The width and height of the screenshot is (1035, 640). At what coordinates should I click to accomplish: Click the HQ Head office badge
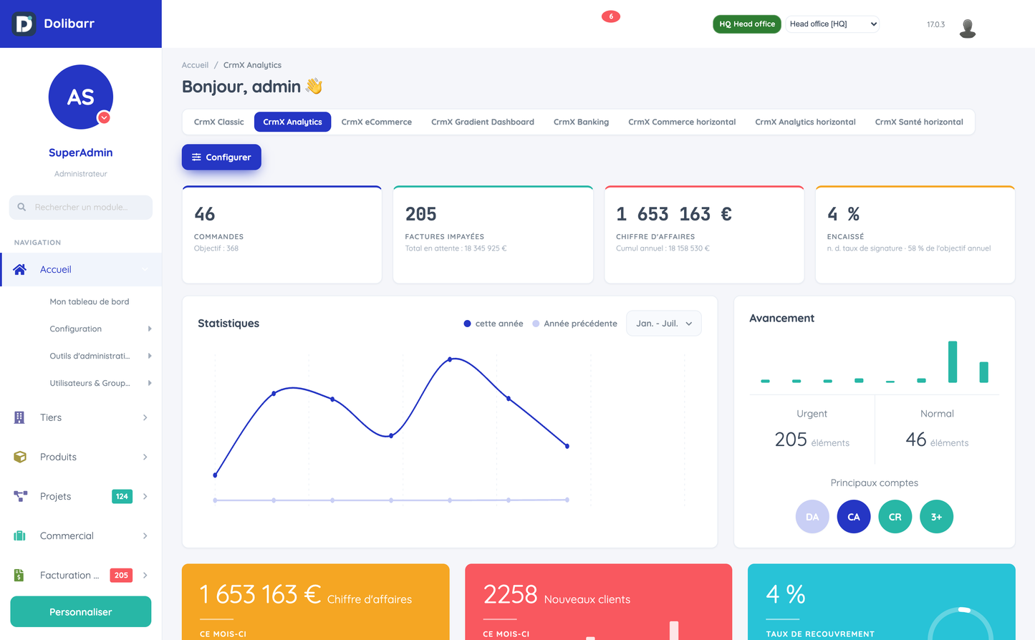(x=747, y=24)
